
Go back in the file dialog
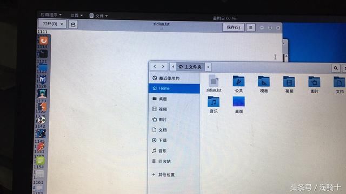pos(155,66)
